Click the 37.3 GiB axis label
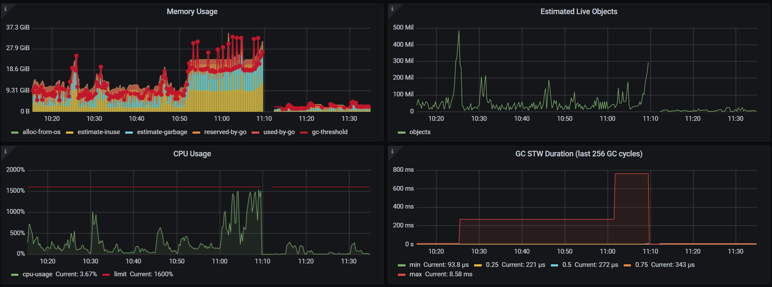This screenshot has height=287, width=772. (x=18, y=27)
